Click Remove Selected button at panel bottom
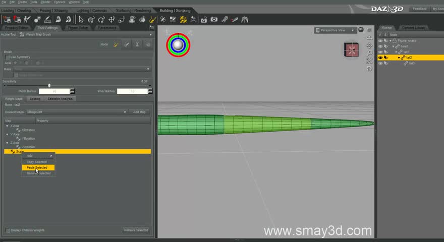The width and height of the screenshot is (444, 242). [x=136, y=230]
